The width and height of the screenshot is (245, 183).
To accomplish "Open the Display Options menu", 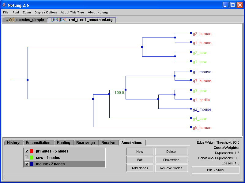I will coord(46,13).
